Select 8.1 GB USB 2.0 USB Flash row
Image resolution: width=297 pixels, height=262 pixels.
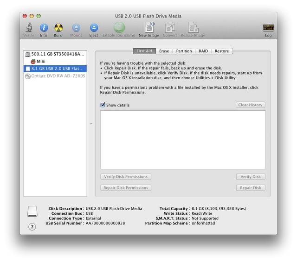tap(55, 69)
